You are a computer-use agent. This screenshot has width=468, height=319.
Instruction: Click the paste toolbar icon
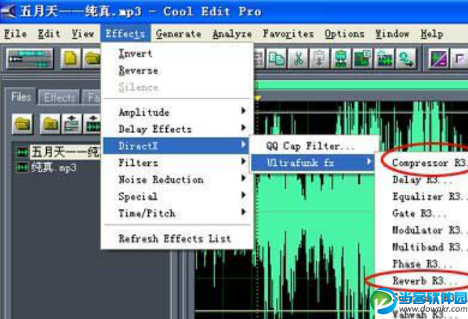(319, 58)
